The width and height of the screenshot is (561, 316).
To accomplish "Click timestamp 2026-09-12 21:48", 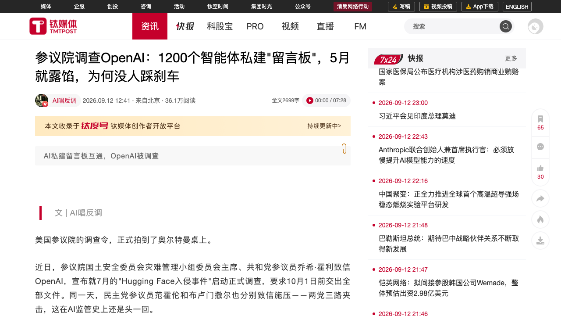I will pyautogui.click(x=403, y=225).
